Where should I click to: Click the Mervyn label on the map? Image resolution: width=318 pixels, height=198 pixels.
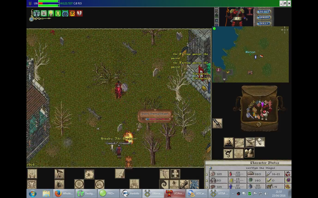click(250, 52)
